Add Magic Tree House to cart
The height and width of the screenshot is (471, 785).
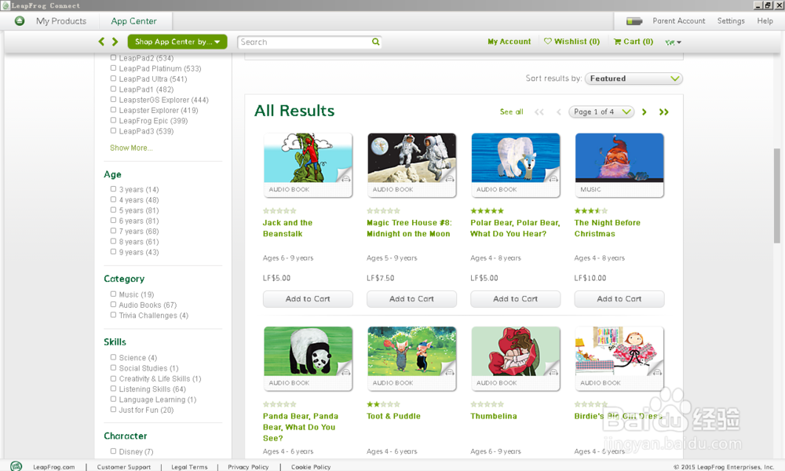pos(411,299)
